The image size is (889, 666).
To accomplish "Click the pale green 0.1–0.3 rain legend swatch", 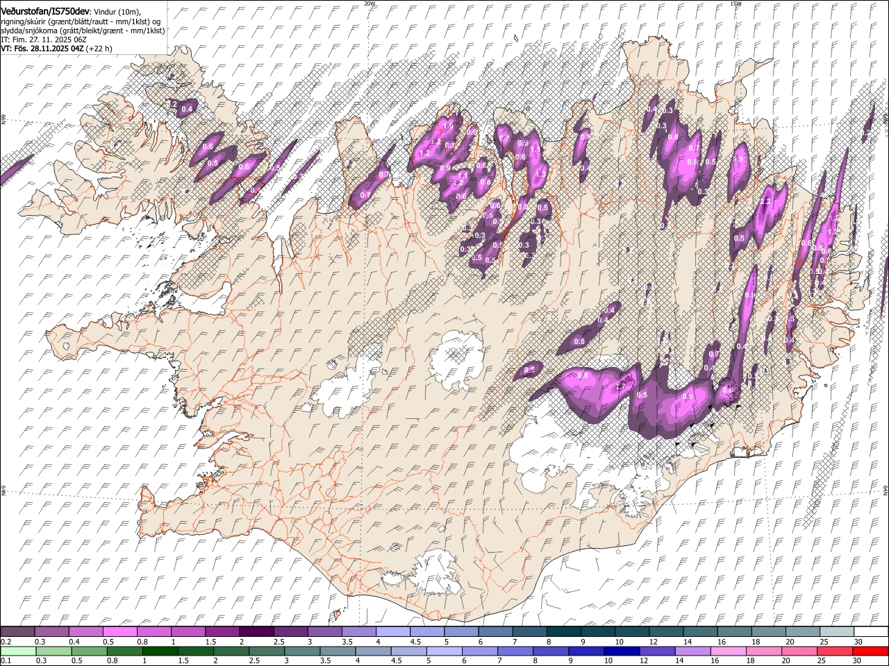I will click(x=18, y=651).
